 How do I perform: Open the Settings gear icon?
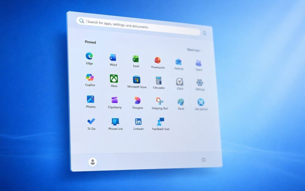click(x=200, y=83)
